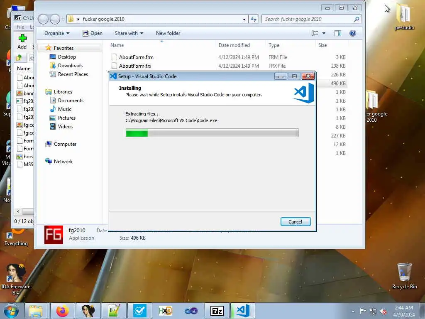Click the Add button in 7-Zip window
This screenshot has width=425, height=319.
tap(22, 42)
